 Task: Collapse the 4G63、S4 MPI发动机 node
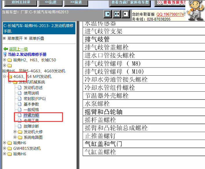pos(4,76)
